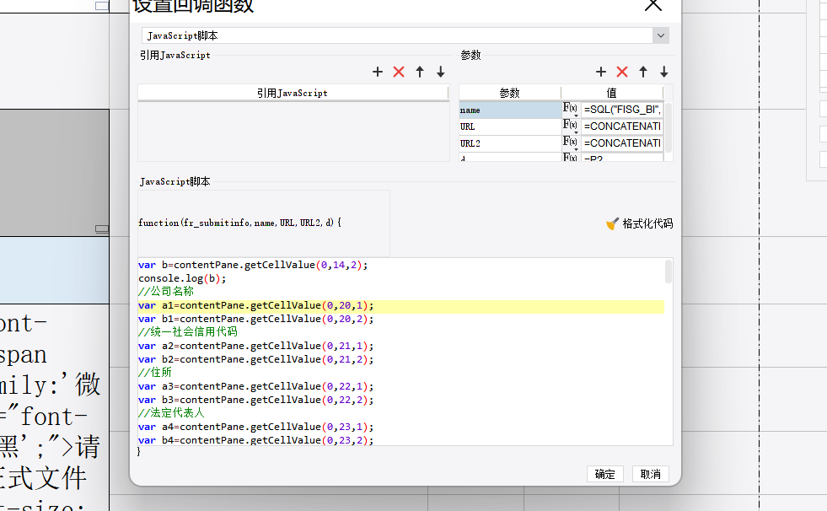The height and width of the screenshot is (511, 827).
Task: Move the selected parameter down
Action: 664,72
